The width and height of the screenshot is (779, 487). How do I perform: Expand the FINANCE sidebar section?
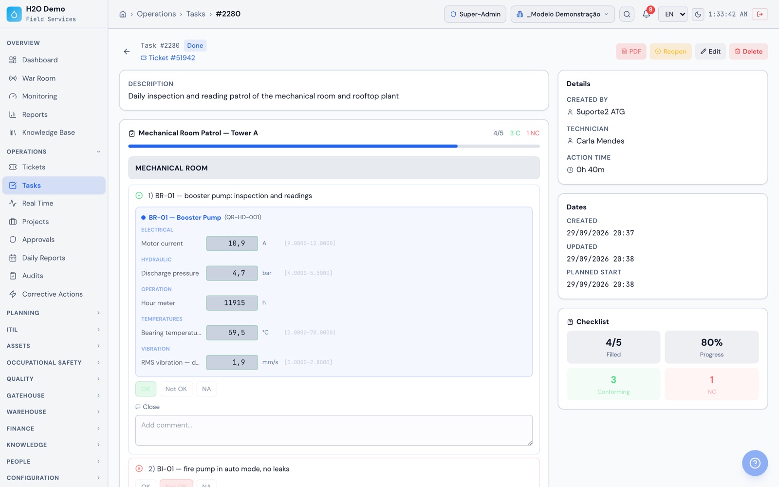(54, 429)
